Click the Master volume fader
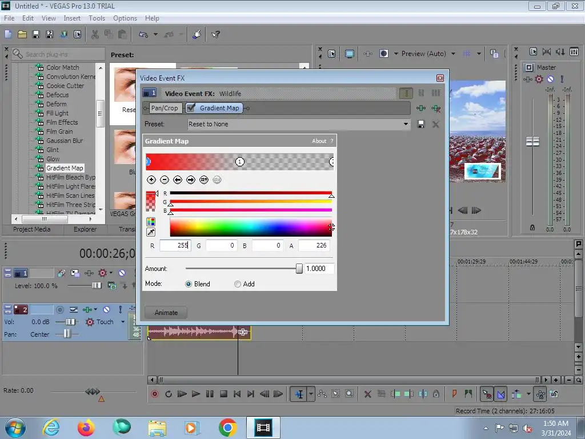The width and height of the screenshot is (585, 439). point(532,142)
